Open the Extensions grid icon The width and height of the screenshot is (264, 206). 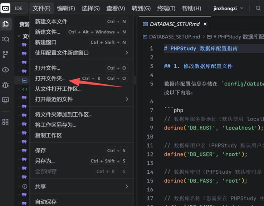point(6,122)
